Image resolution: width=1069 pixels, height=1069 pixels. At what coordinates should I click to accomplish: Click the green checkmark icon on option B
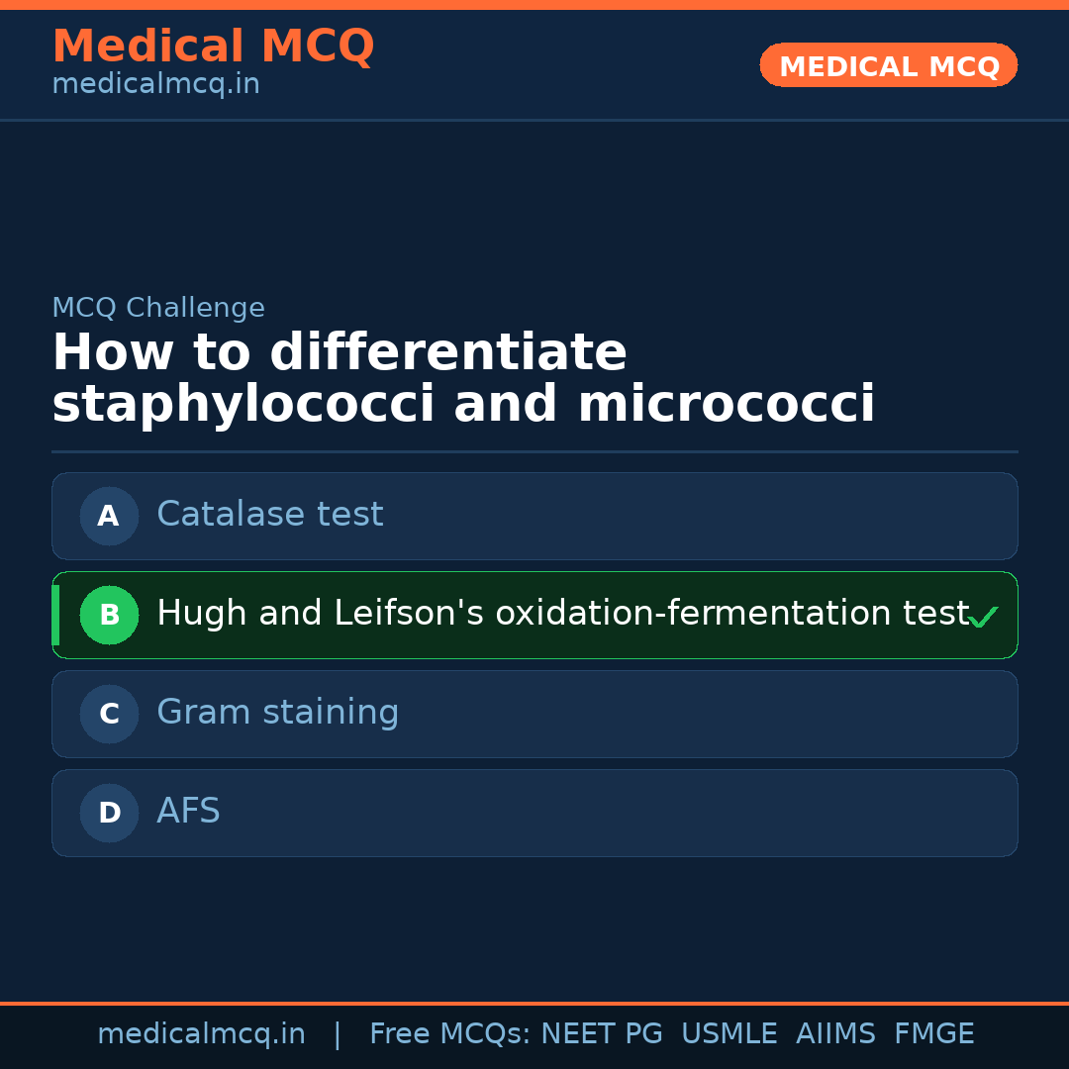(983, 618)
